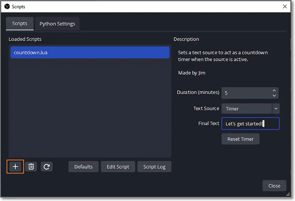Decrease the Duration minutes value
The height and width of the screenshot is (201, 295).
click(x=274, y=96)
